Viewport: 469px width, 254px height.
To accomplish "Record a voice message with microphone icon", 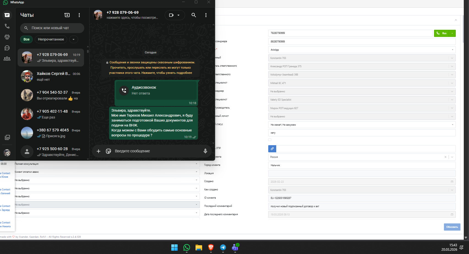I will coord(205,151).
